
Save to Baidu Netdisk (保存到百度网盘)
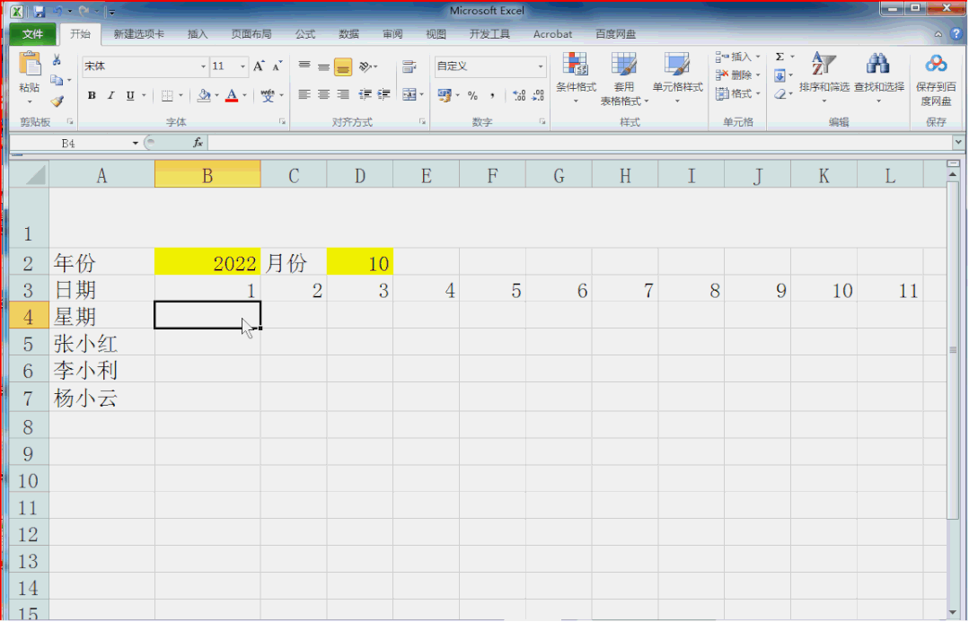(x=936, y=79)
